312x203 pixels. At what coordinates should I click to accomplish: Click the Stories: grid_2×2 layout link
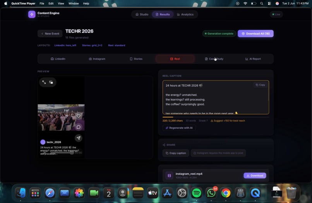point(92,45)
